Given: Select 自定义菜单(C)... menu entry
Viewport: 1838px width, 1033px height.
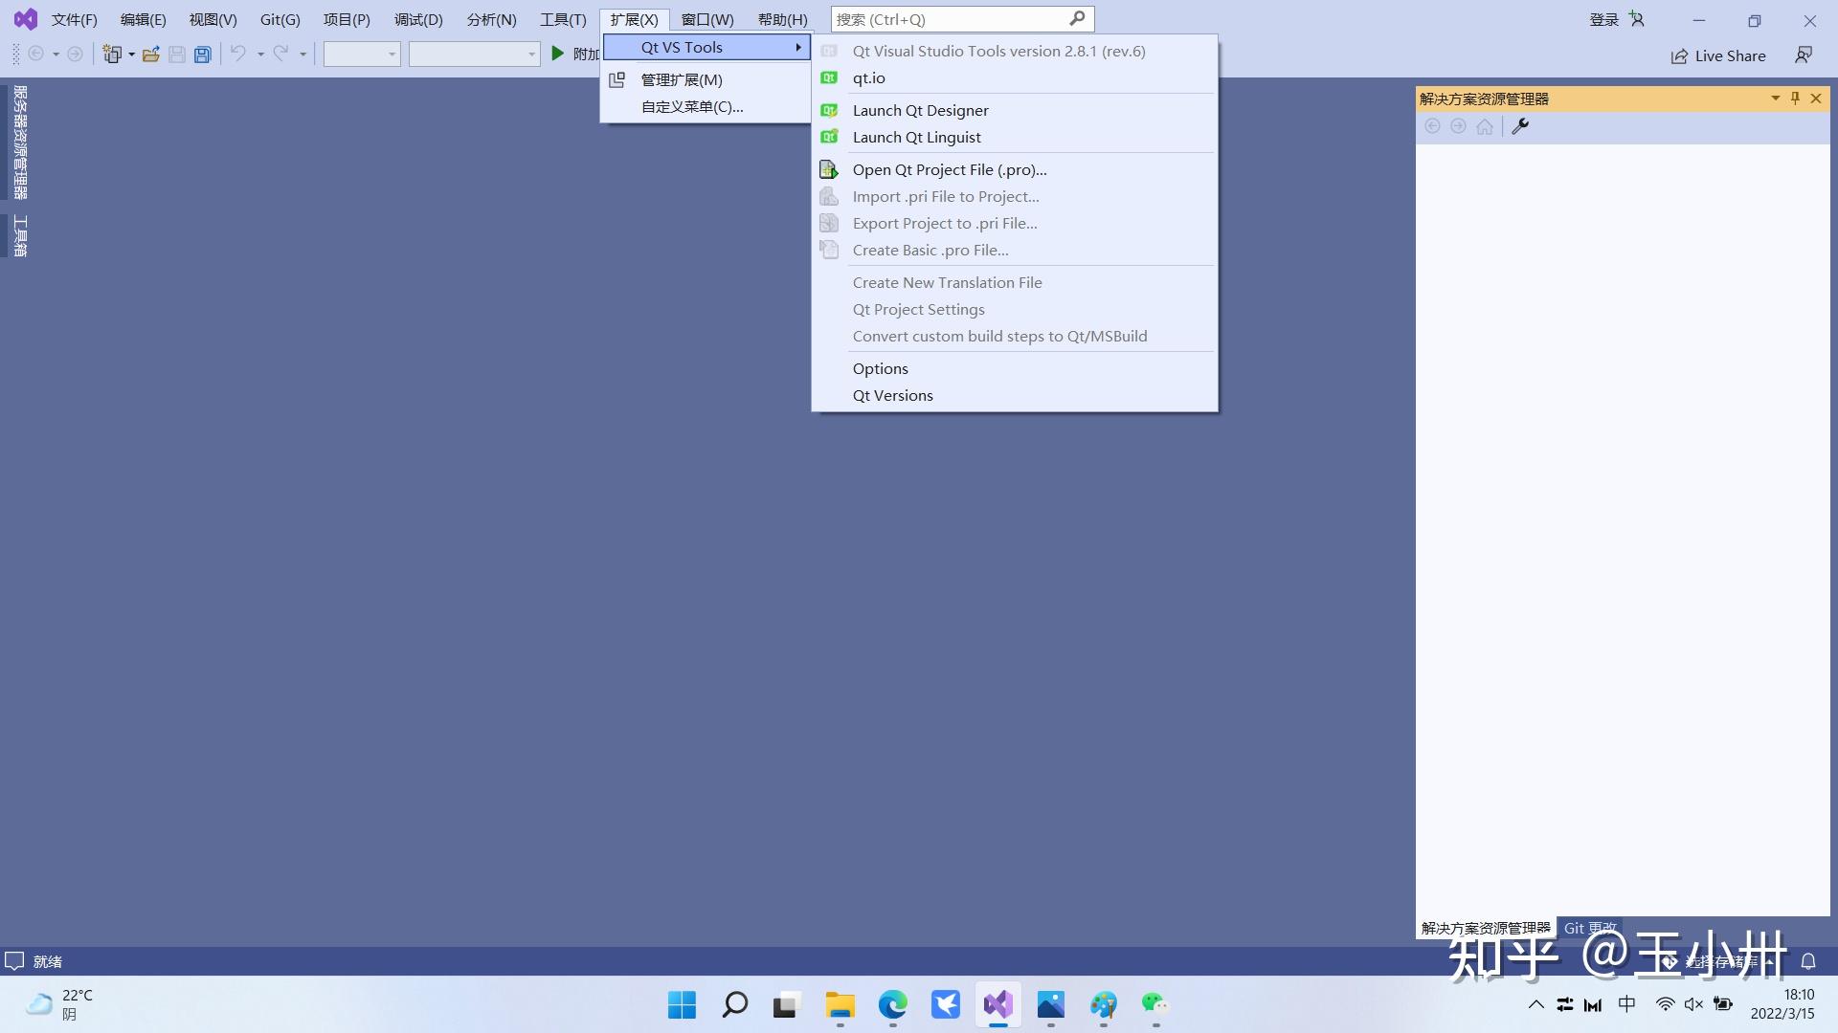Looking at the screenshot, I should [x=706, y=106].
